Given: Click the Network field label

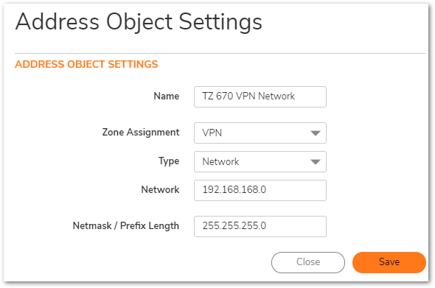Looking at the screenshot, I should [160, 189].
